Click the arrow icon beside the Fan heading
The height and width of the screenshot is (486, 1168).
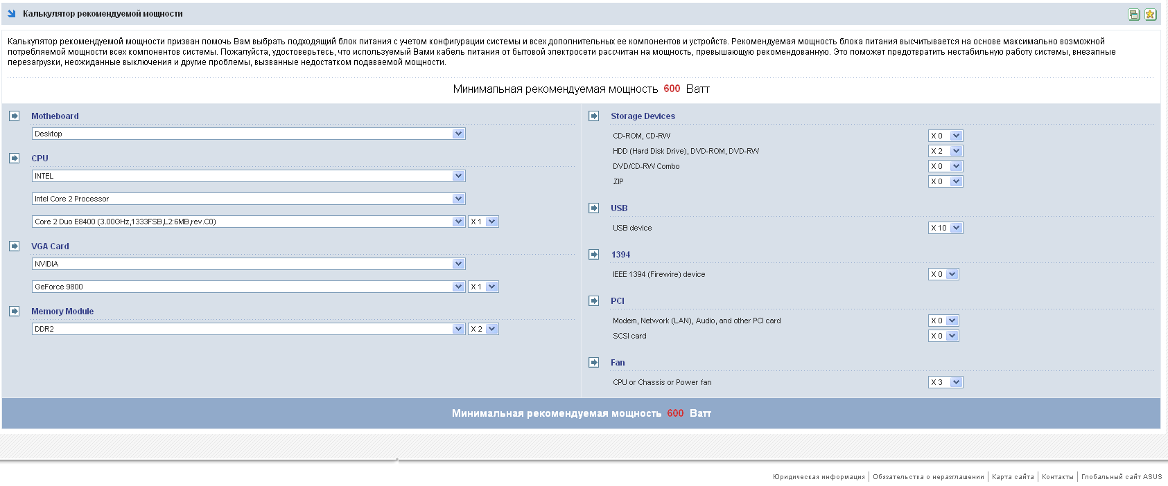(594, 362)
